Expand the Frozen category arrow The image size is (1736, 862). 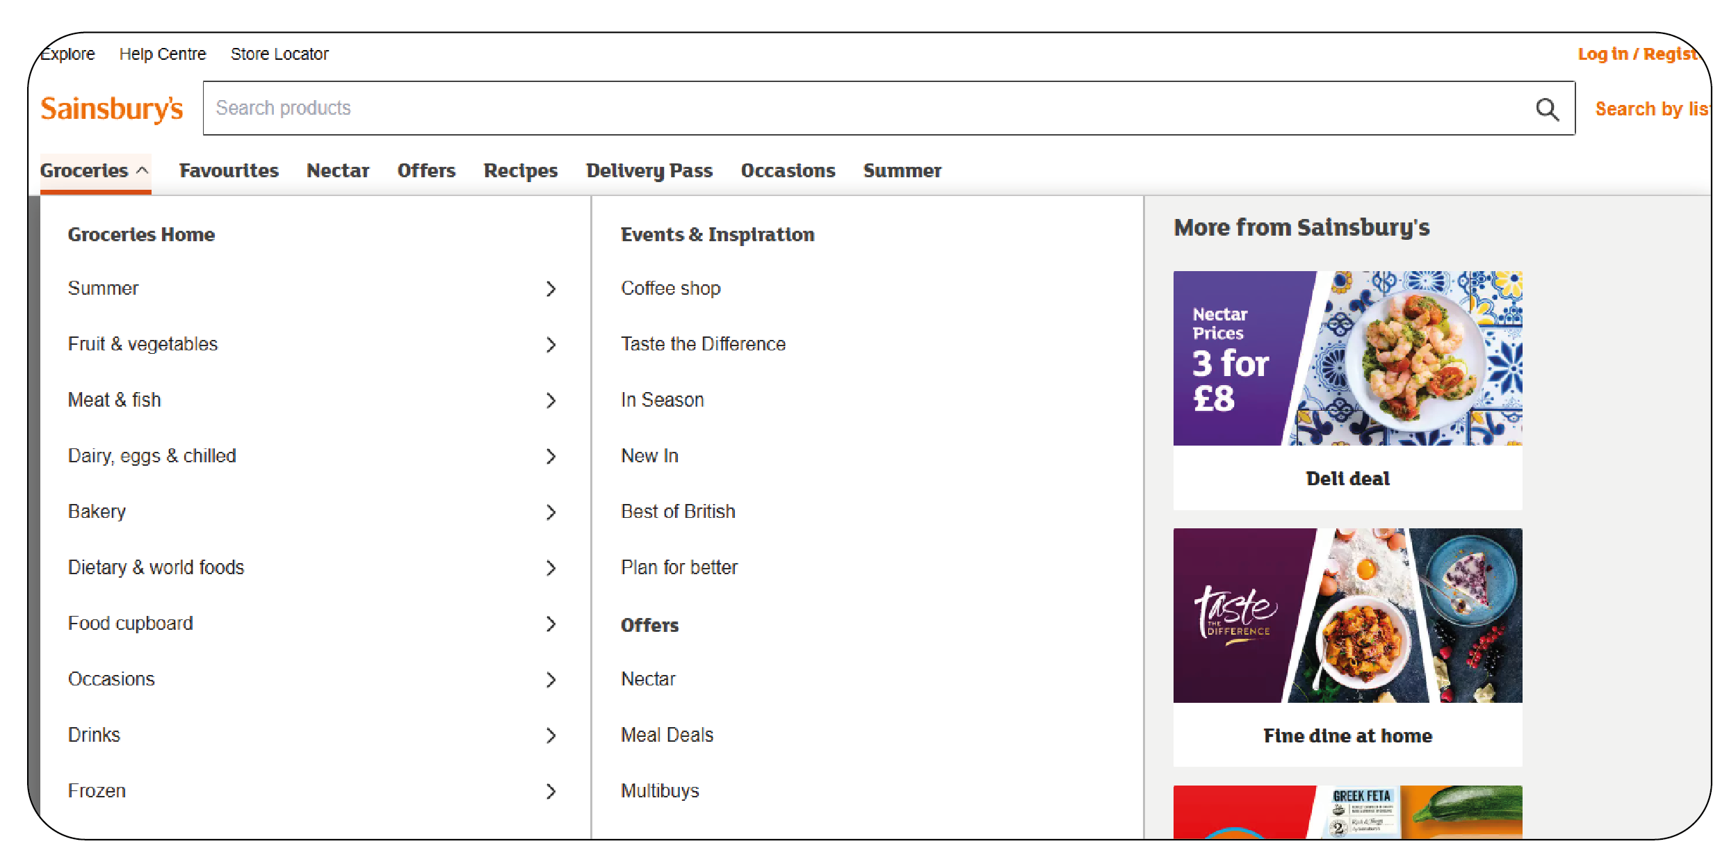coord(551,791)
